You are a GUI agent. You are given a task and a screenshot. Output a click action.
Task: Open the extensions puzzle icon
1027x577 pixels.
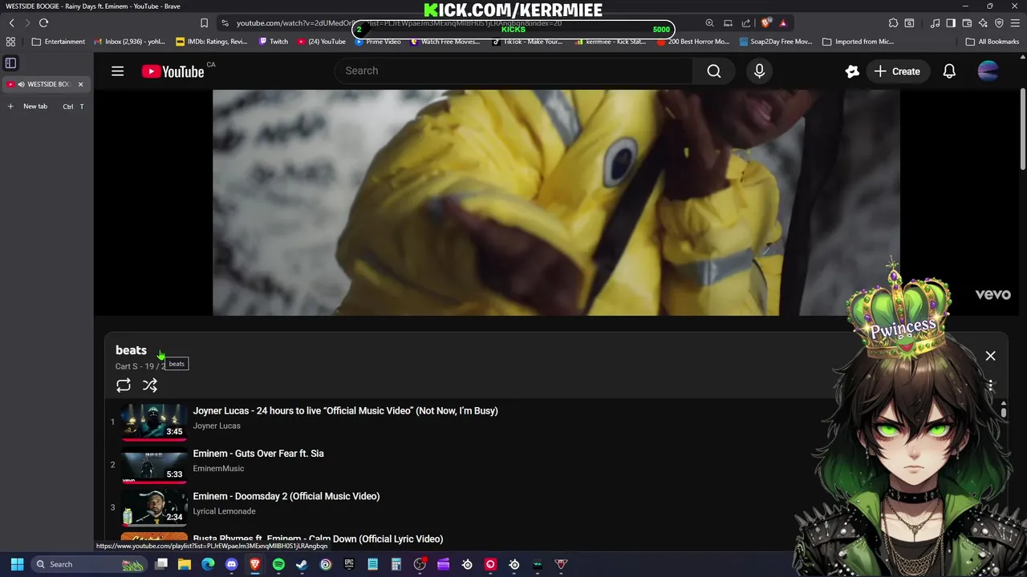point(893,23)
